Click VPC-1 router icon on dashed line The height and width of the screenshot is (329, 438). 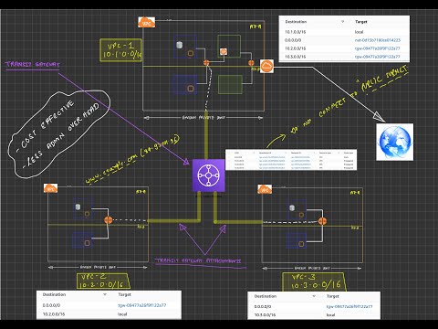[x=206, y=63]
